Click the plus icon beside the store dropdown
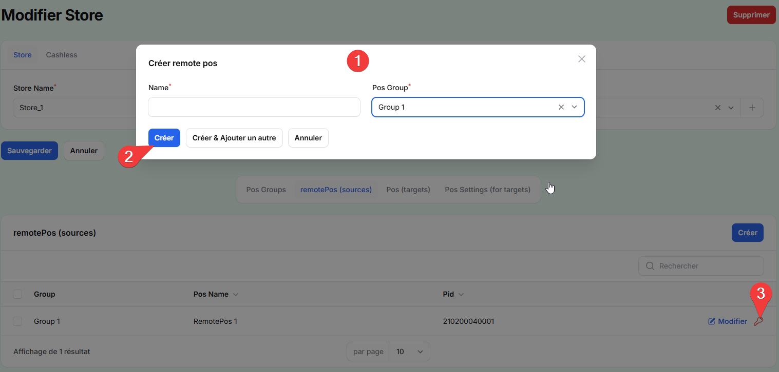 pyautogui.click(x=752, y=108)
